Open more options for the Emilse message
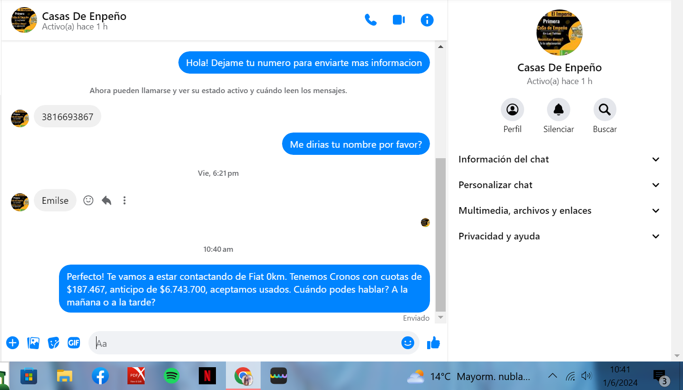 [x=125, y=200]
